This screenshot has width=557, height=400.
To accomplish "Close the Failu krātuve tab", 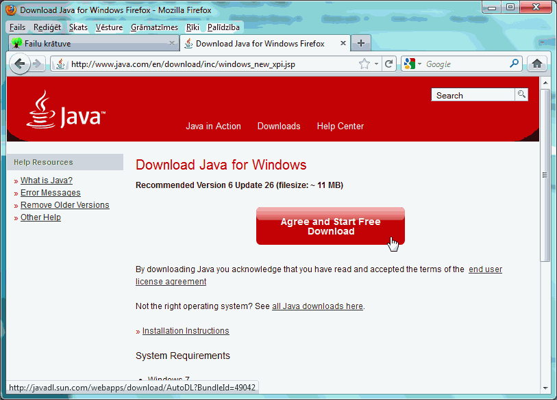I will click(x=172, y=43).
